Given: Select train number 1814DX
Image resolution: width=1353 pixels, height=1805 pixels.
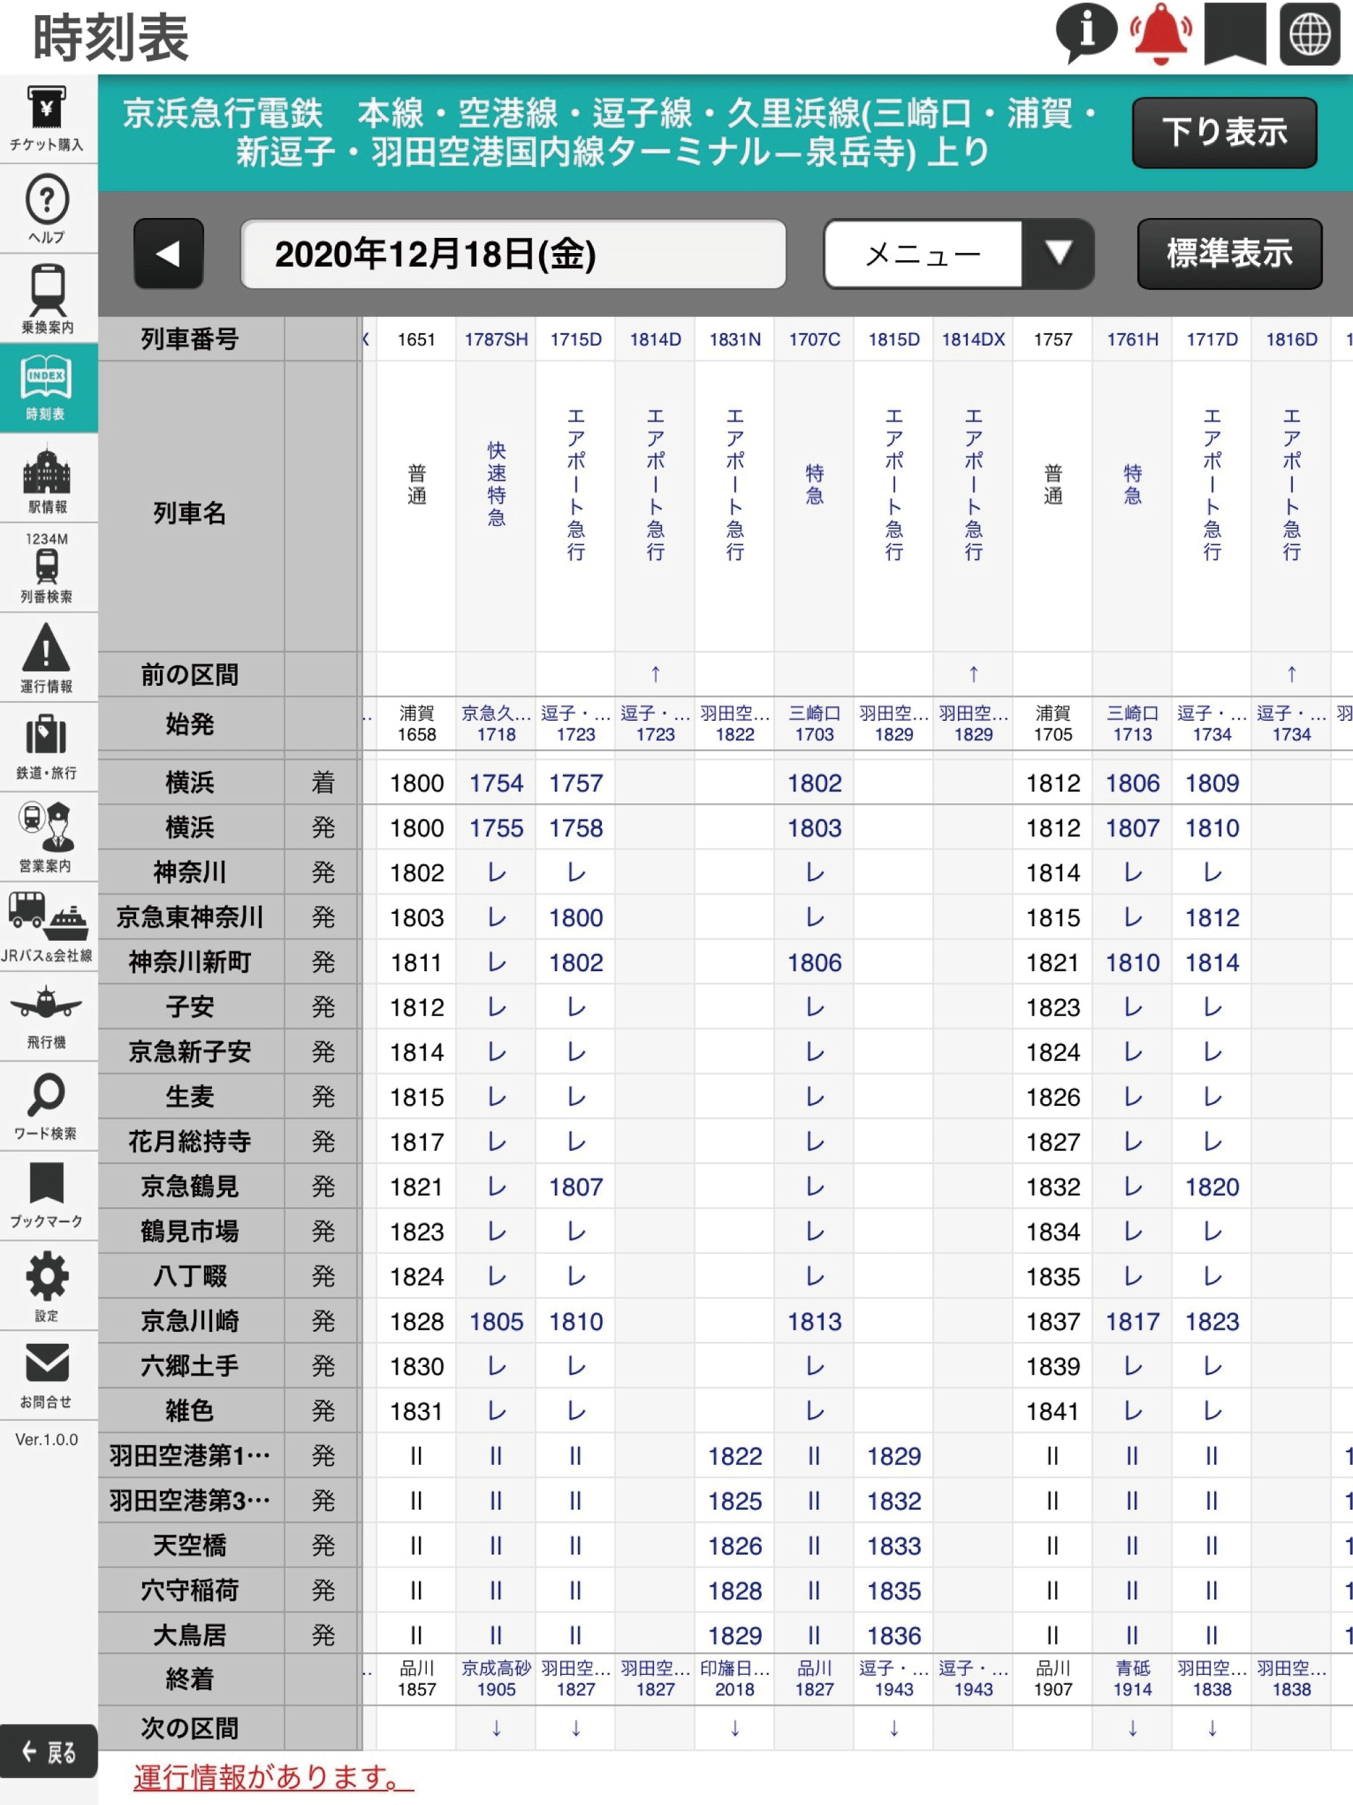Looking at the screenshot, I should (x=974, y=340).
